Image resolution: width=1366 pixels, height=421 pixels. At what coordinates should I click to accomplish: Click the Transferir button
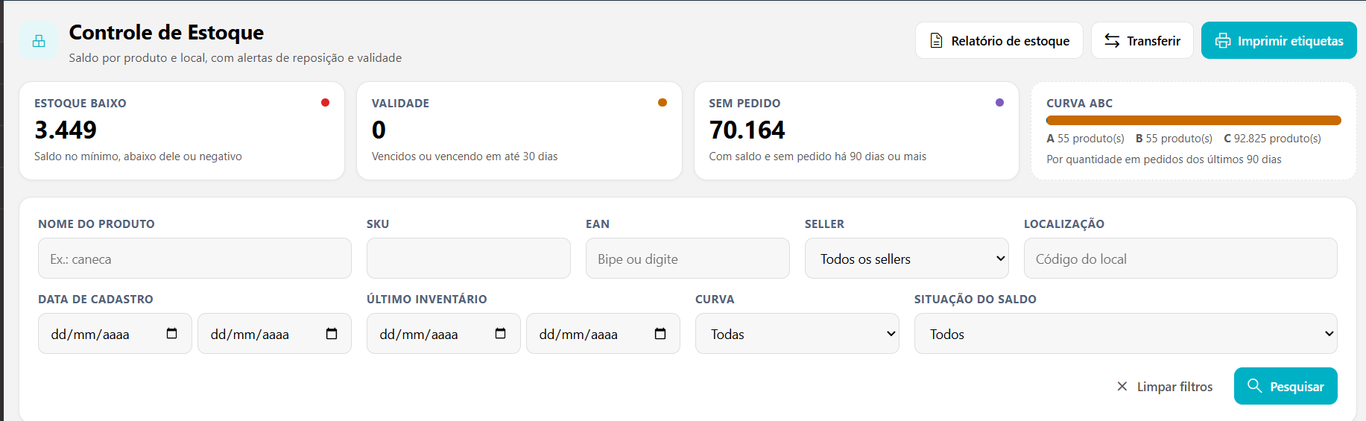[1142, 40]
